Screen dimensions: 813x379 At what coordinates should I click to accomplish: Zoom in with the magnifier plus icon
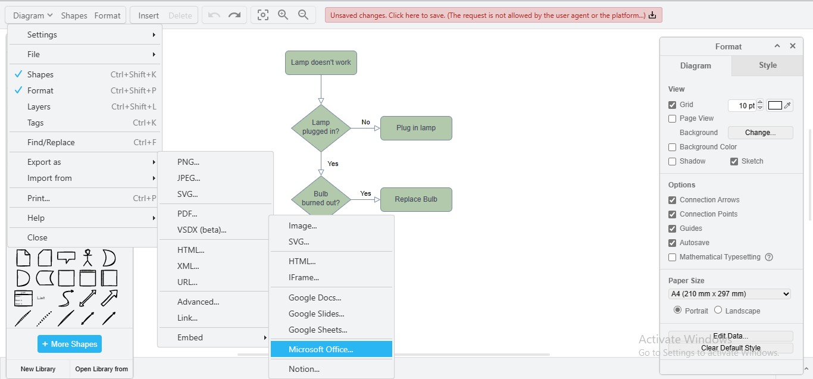283,15
